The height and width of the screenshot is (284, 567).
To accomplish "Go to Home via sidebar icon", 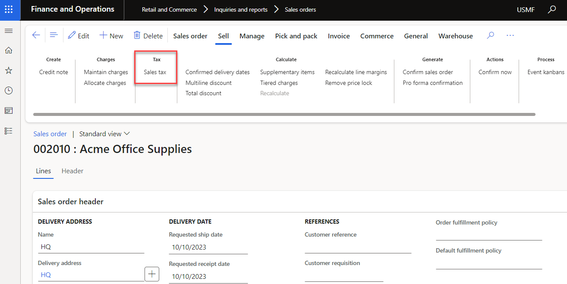I will 9,50.
